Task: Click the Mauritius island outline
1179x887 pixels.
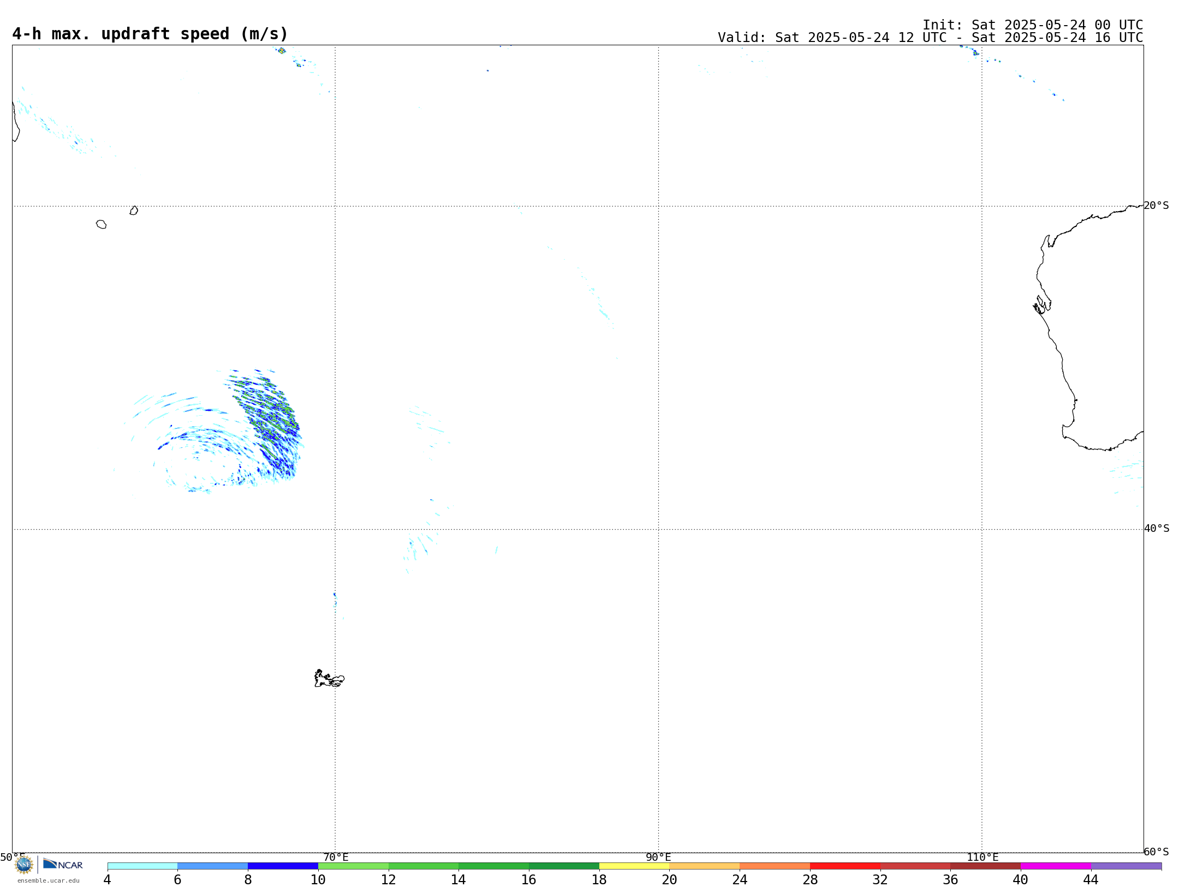Action: 134,211
